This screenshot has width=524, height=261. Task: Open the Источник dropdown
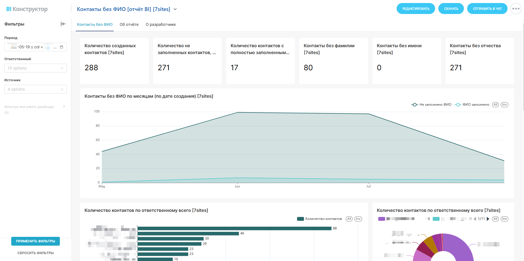35,89
